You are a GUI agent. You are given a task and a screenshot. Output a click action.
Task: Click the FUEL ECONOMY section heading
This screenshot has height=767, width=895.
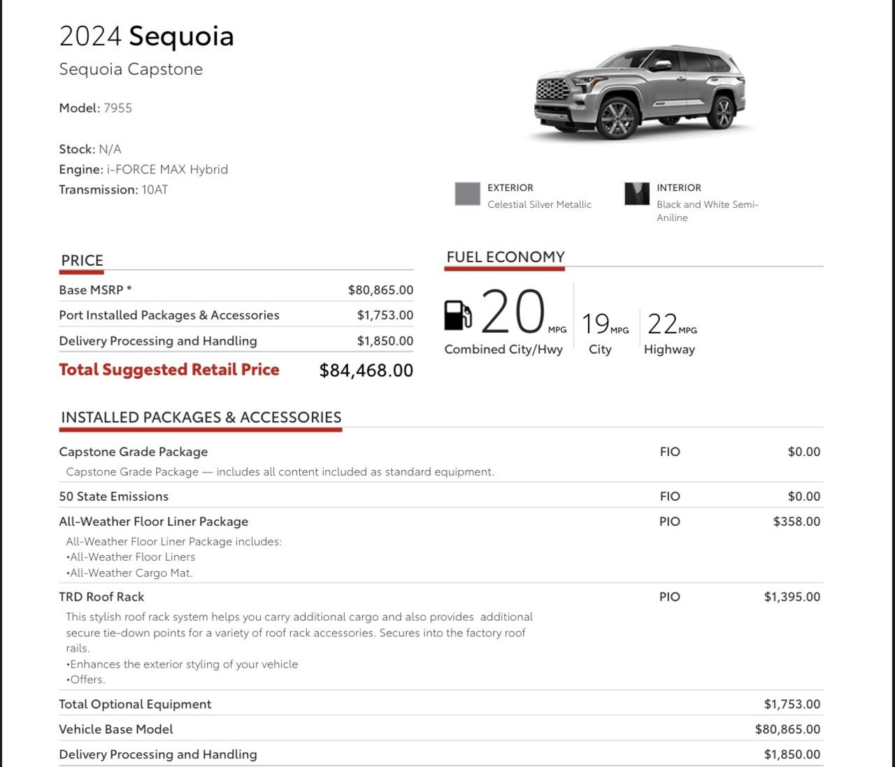(506, 257)
